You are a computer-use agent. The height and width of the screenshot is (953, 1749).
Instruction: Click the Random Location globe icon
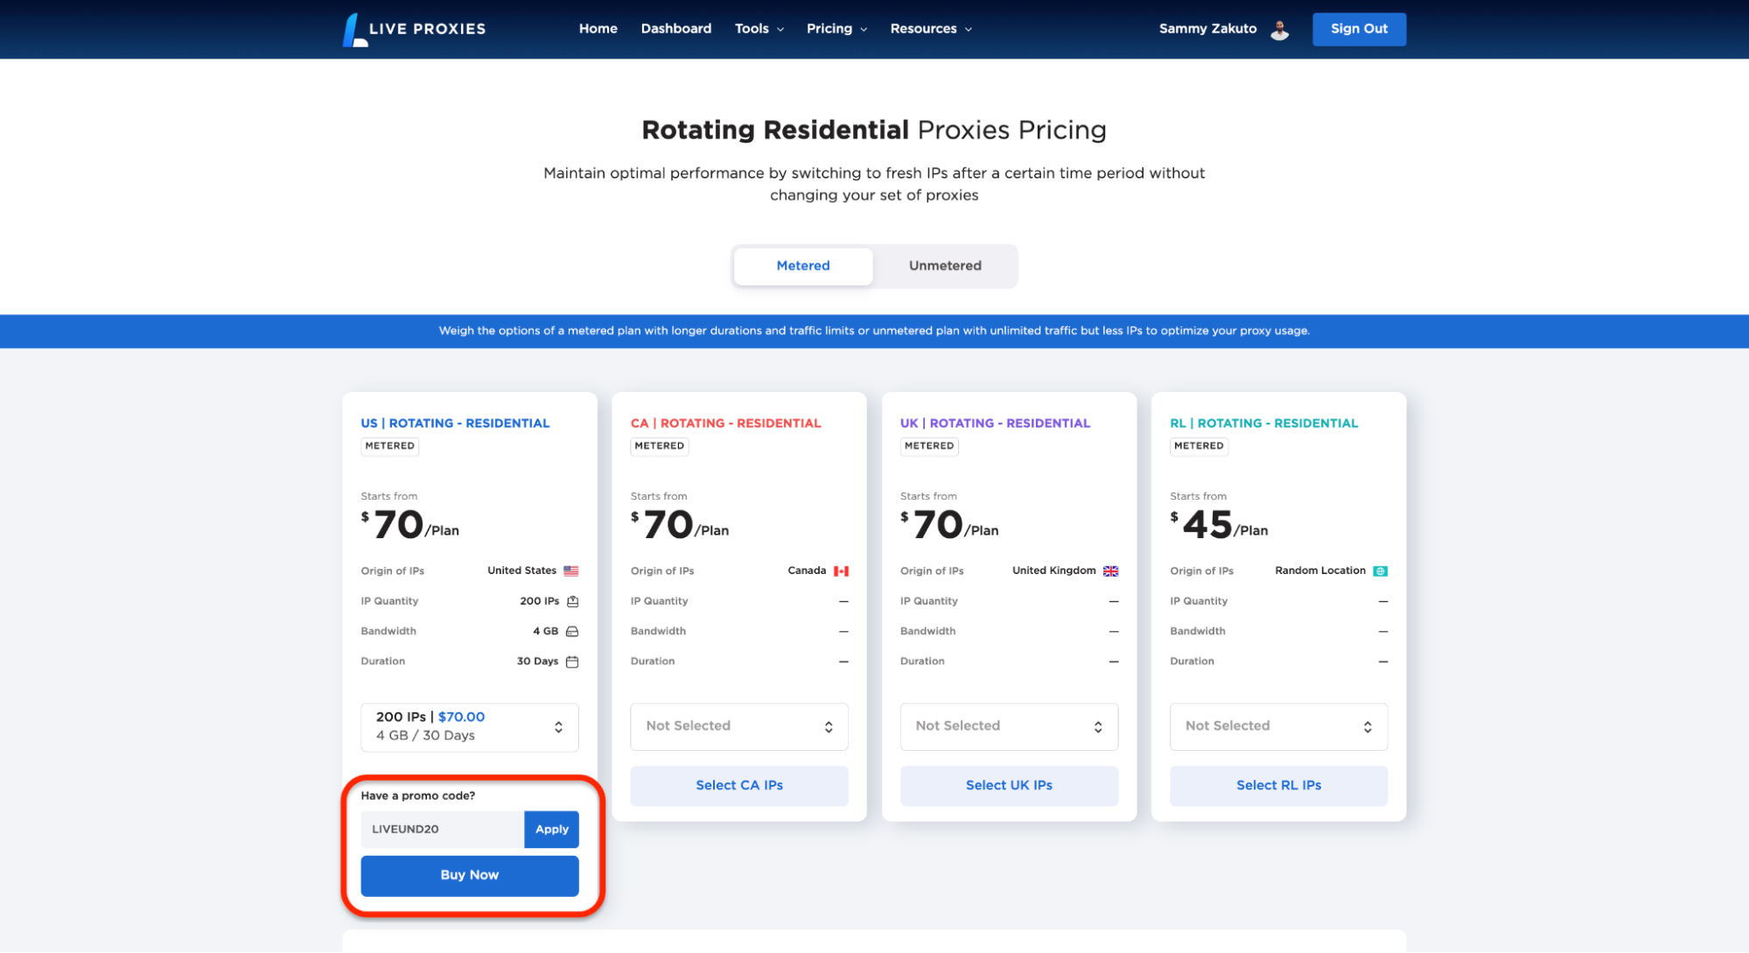point(1380,571)
